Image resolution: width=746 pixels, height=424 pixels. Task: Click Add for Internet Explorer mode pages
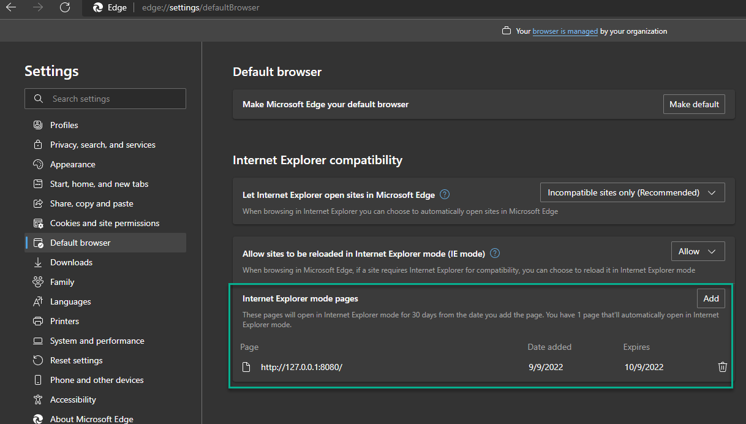click(x=711, y=298)
